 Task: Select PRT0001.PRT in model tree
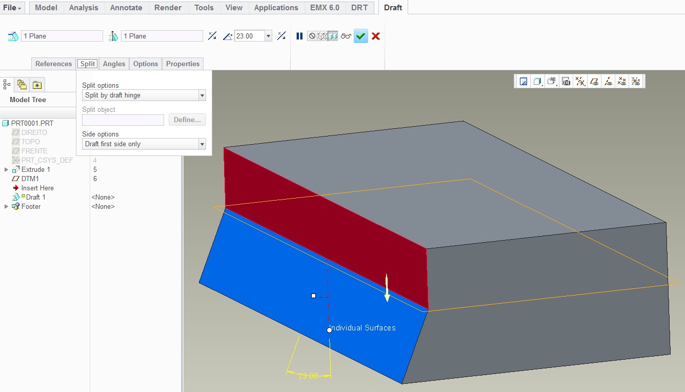pyautogui.click(x=32, y=123)
